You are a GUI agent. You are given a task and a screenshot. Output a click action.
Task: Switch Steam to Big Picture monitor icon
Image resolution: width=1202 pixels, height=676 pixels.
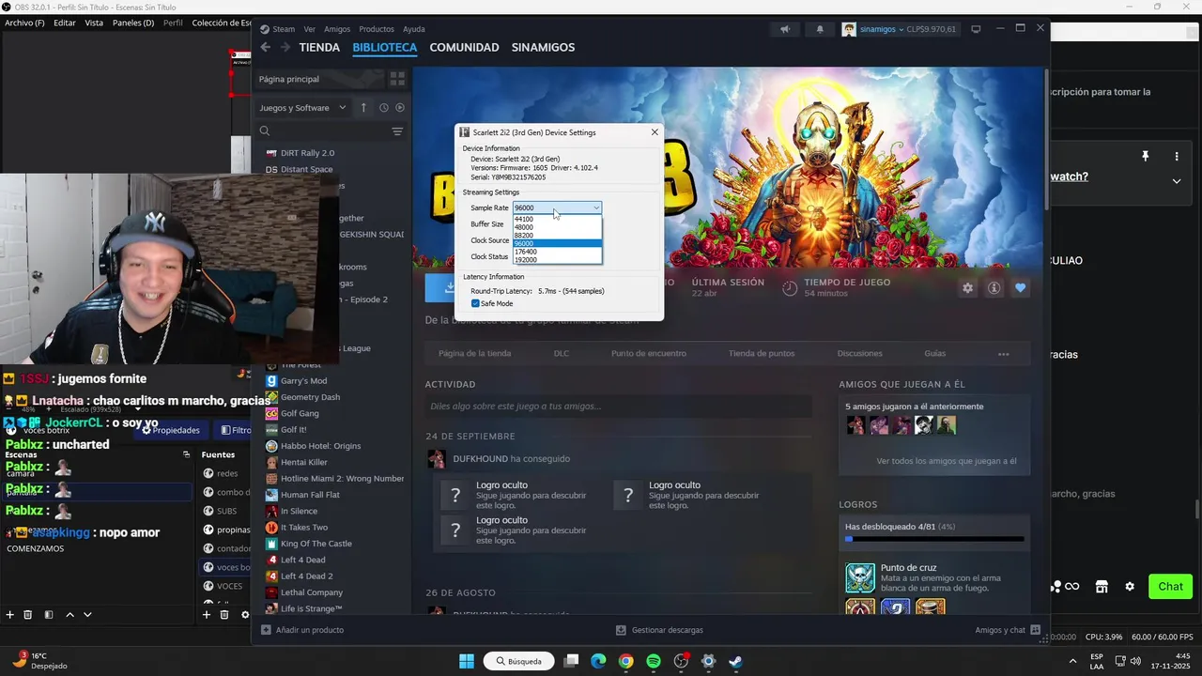[976, 29]
